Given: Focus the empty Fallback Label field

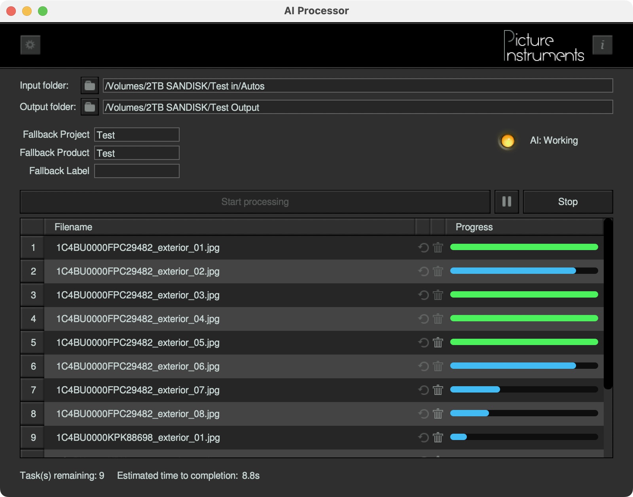Looking at the screenshot, I should [x=137, y=171].
